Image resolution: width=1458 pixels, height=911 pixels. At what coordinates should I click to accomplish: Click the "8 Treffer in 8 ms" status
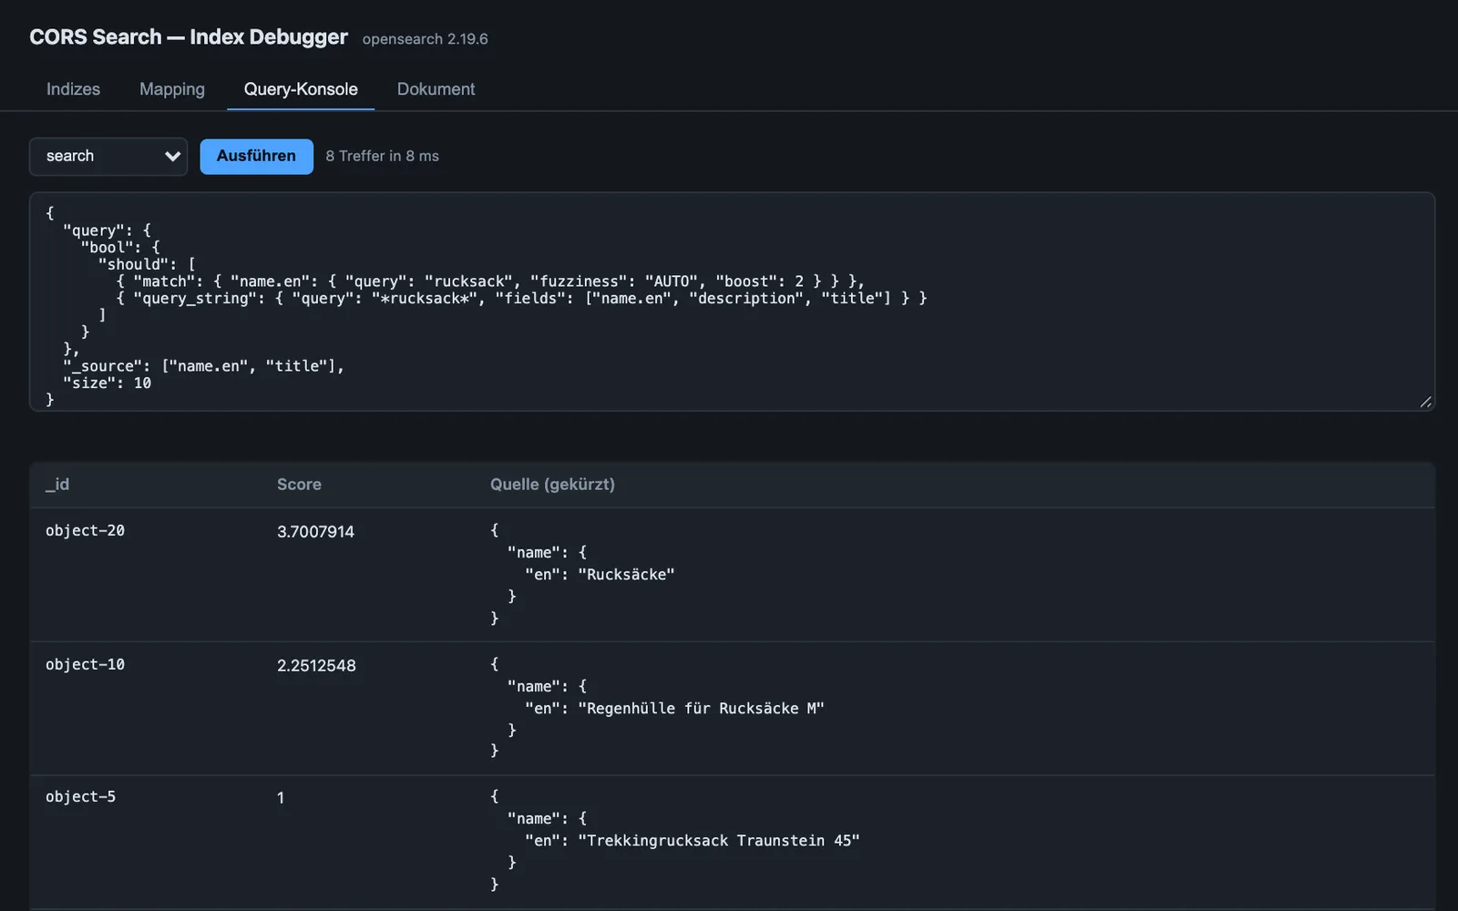(382, 156)
